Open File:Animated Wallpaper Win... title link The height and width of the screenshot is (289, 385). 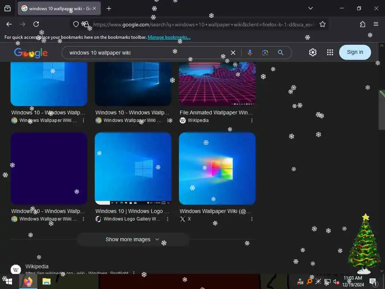216,113
